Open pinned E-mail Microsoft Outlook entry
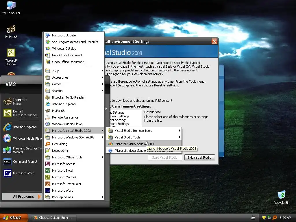Screen dimensions: 296x222 [22, 113]
